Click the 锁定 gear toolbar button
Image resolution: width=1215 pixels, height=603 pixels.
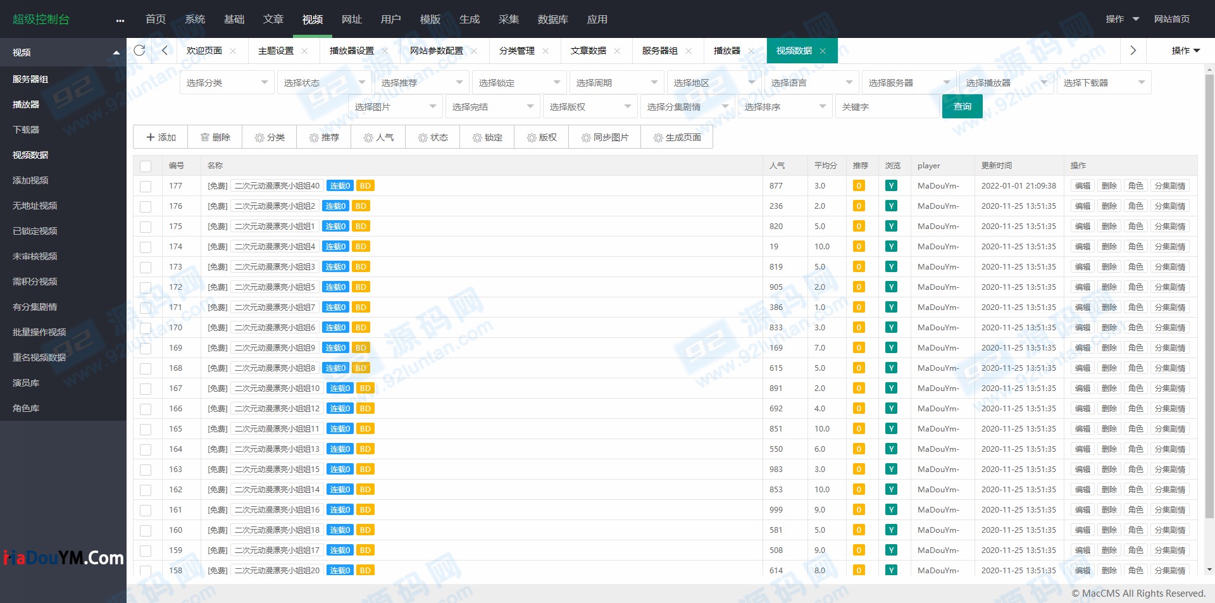[x=487, y=137]
